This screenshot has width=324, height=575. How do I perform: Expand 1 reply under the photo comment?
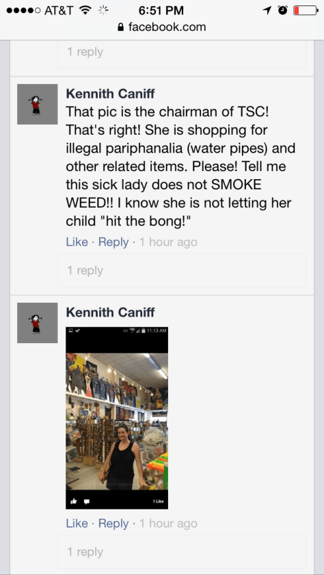point(182,552)
